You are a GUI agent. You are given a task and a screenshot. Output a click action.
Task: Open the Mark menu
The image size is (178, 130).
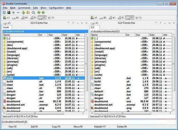coord(13,8)
